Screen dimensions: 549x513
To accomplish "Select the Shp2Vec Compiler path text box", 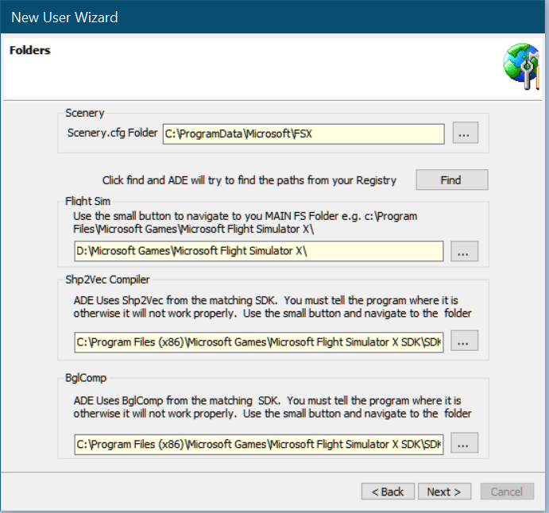I will coord(258,342).
